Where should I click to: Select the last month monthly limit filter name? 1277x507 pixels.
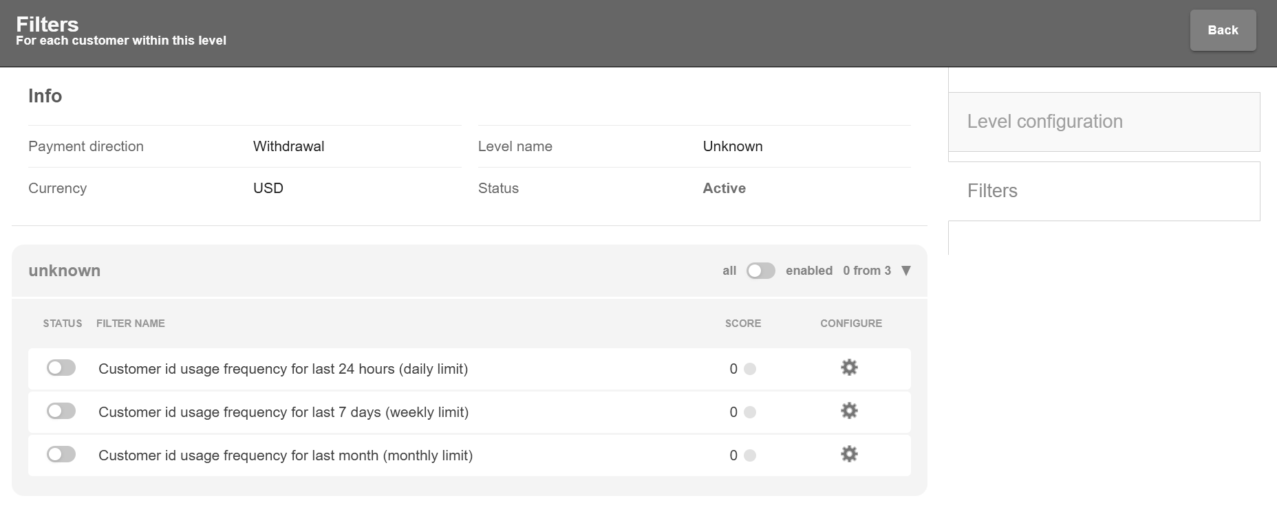[285, 455]
